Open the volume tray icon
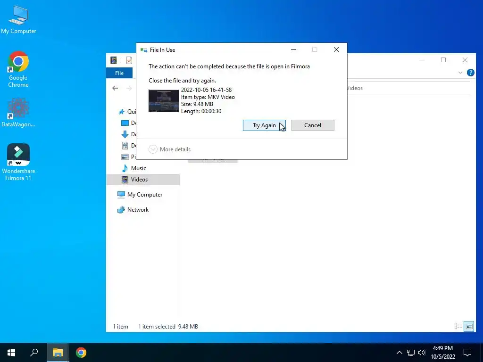Viewport: 483px width, 362px height. pos(422,353)
